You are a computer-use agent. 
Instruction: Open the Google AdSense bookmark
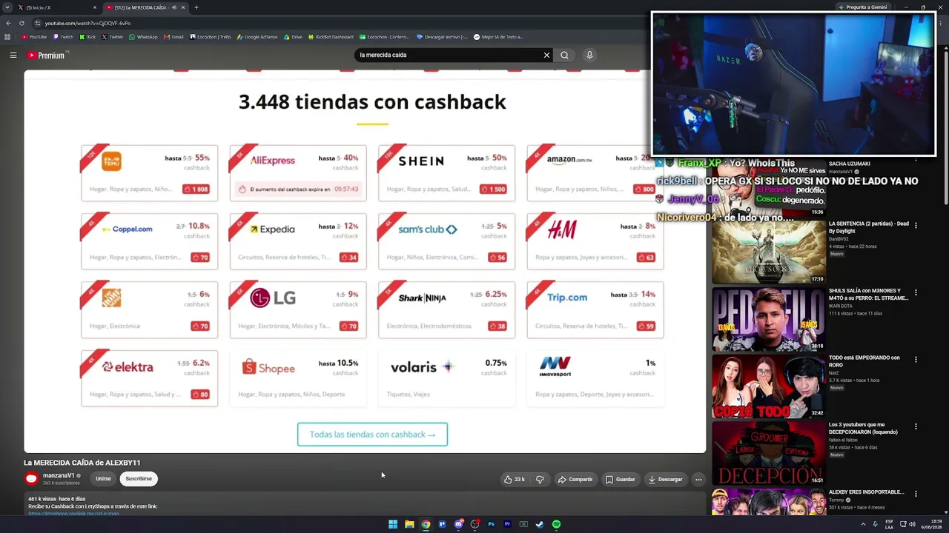257,37
